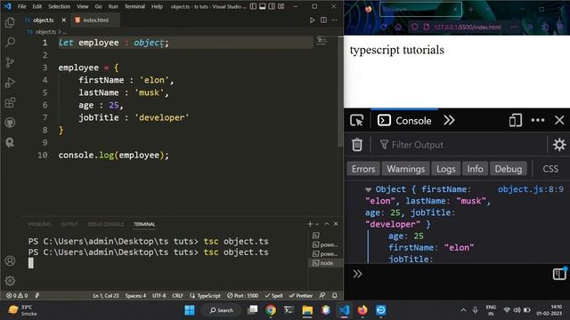The image size is (570, 320).
Task: Open notifications bell in VS Code status bar
Action: 335,295
